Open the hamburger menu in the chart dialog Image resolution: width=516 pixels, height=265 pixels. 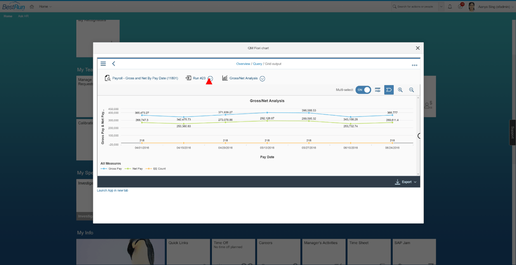click(103, 63)
